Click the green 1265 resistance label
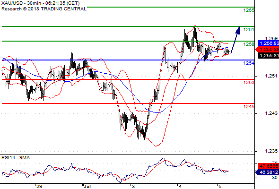279x189 pixels. pyautogui.click(x=249, y=10)
